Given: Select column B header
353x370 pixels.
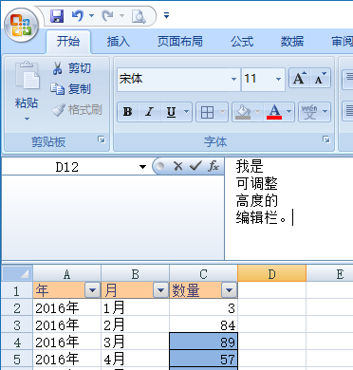Looking at the screenshot, I should [135, 273].
